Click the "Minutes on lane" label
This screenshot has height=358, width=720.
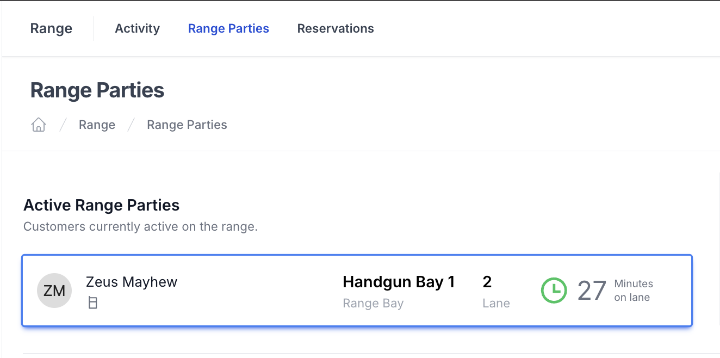point(634,291)
